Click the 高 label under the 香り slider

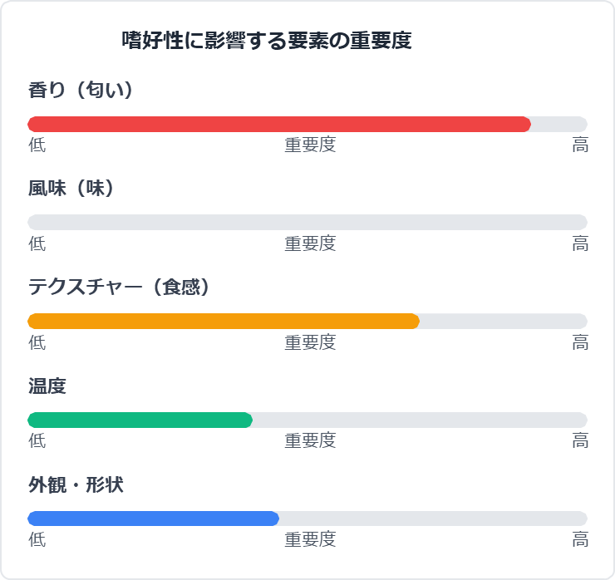[x=580, y=145]
